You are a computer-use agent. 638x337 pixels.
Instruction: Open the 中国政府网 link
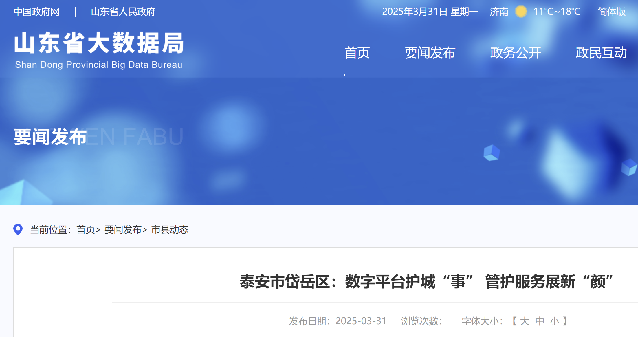pyautogui.click(x=36, y=12)
